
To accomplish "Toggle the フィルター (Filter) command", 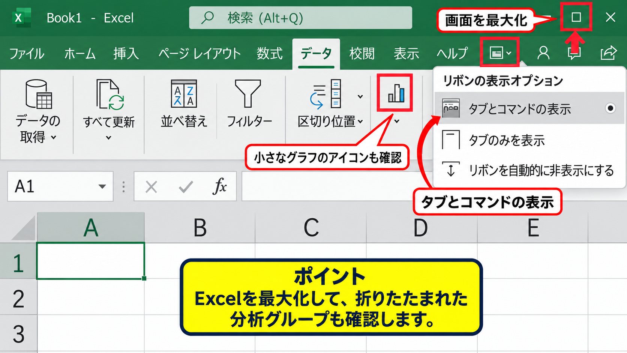I will pos(249,104).
